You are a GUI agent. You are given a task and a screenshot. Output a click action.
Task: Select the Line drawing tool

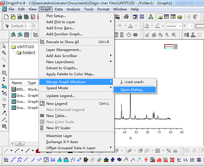coord(4,119)
